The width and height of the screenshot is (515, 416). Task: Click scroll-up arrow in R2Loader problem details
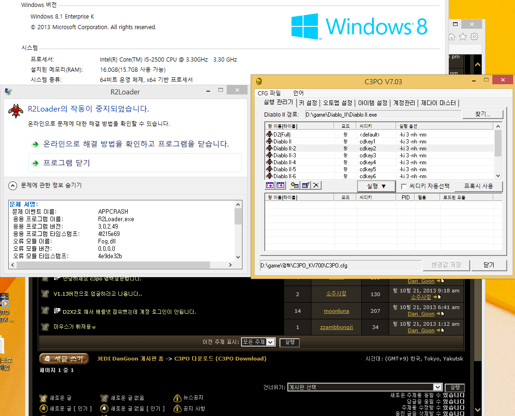(238, 205)
